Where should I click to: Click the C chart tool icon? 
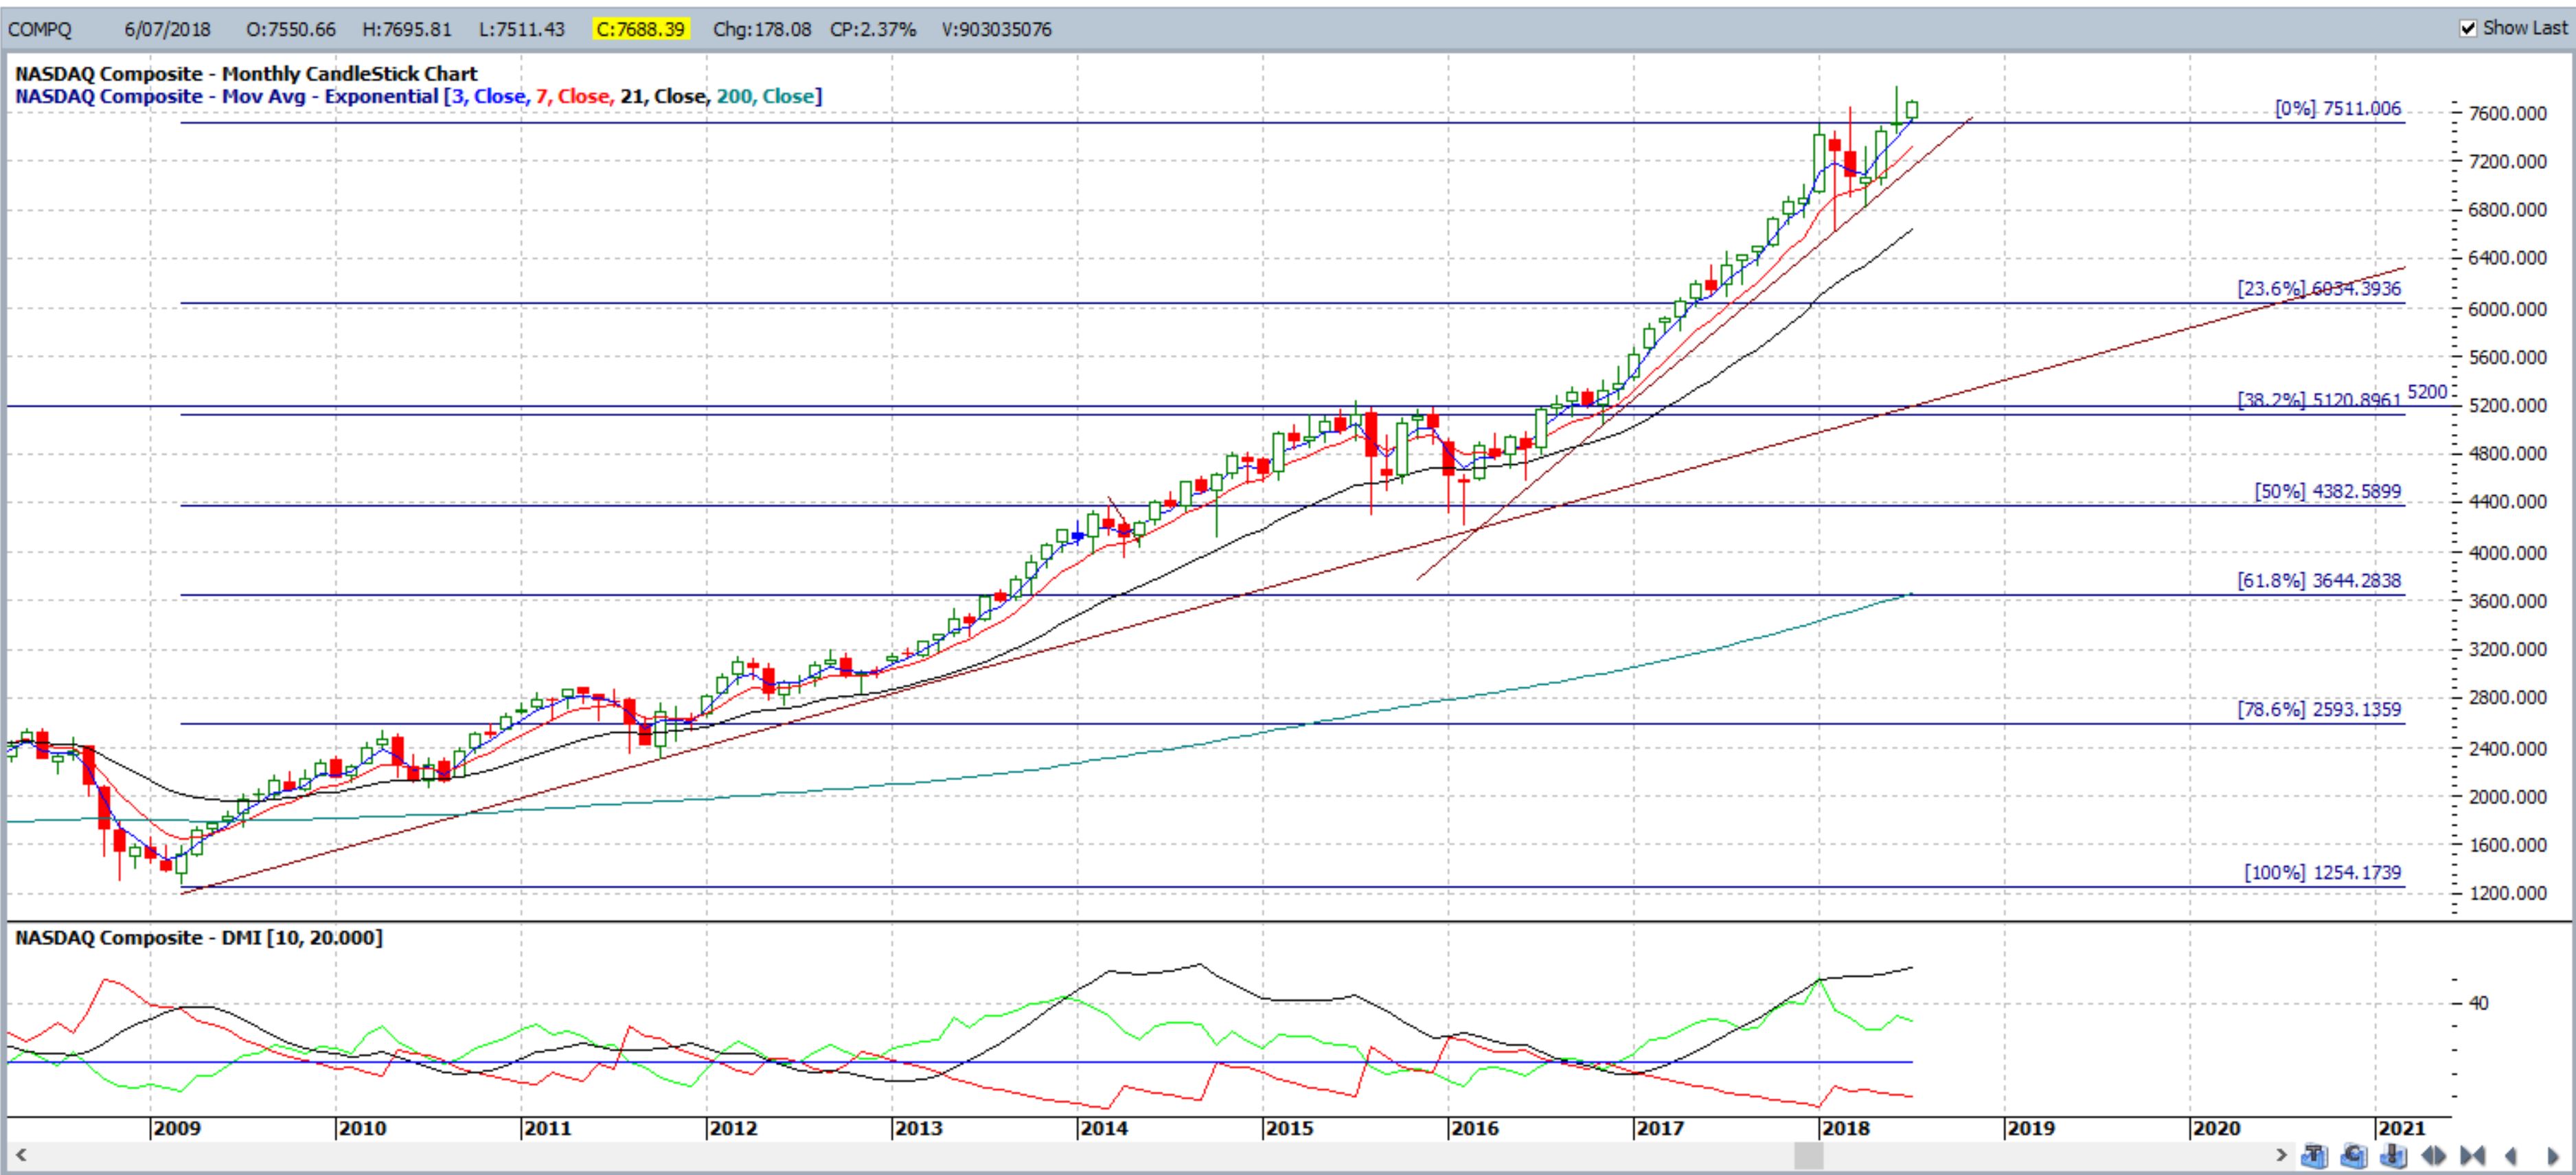coord(2354,1156)
